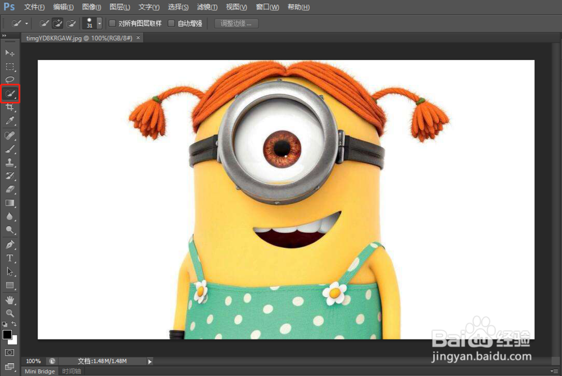
Task: Select the Rectangle shape tool
Action: click(x=10, y=286)
